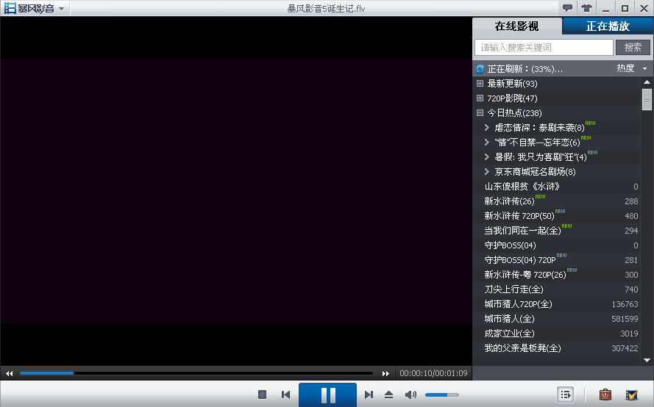
Task: Adjust the volume slider
Action: click(x=441, y=395)
